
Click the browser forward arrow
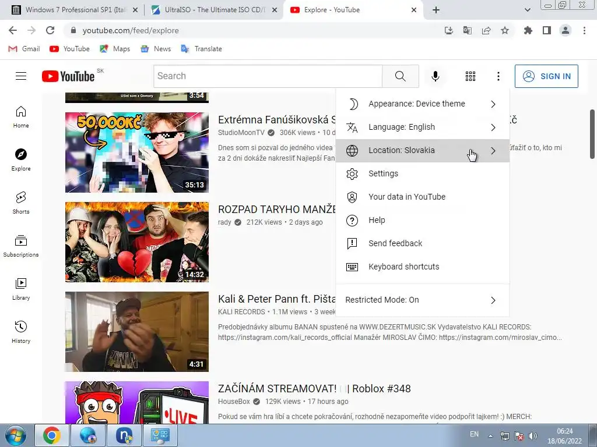pos(31,30)
